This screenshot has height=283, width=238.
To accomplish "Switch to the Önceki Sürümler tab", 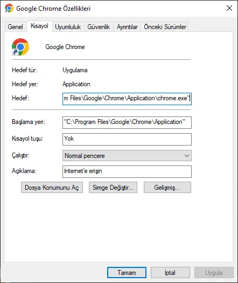I will point(165,27).
